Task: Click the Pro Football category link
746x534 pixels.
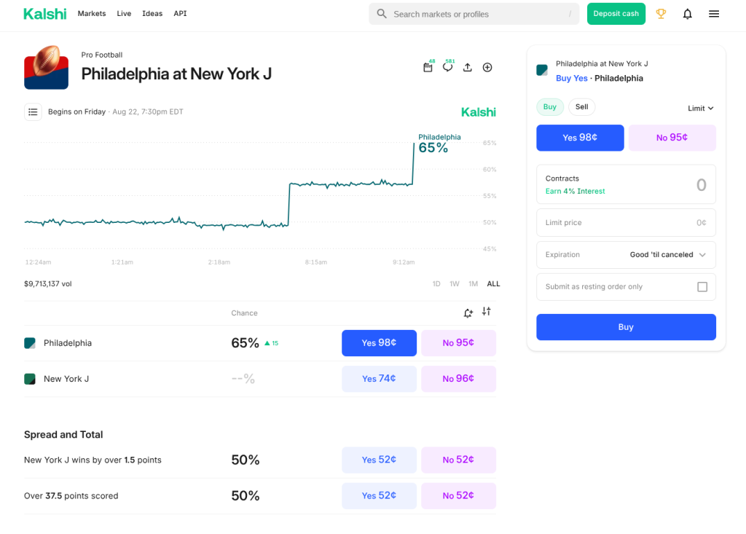Action: (102, 55)
